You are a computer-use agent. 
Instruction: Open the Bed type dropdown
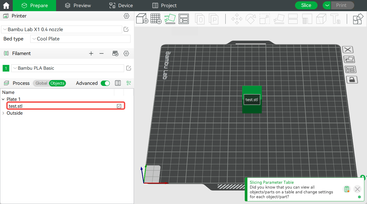coord(80,39)
